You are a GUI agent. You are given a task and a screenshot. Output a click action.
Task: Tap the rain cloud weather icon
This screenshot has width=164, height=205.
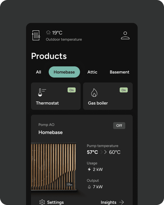[x=48, y=33]
